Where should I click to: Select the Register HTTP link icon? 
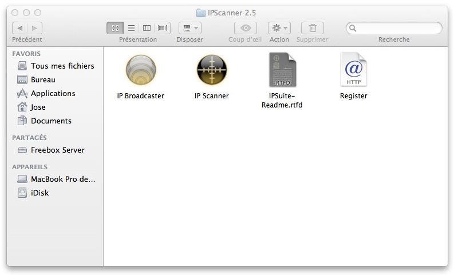(353, 69)
